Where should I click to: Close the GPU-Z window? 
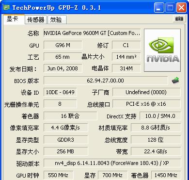pyautogui.click(x=181, y=8)
